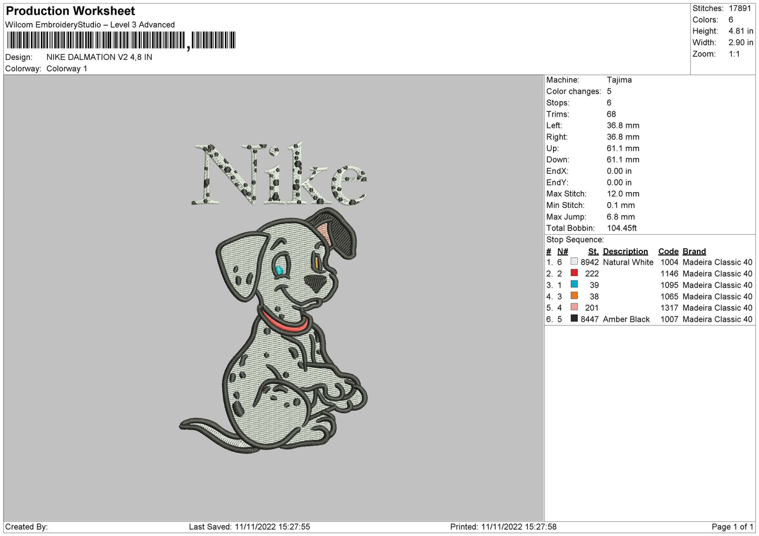
Task: Click the 'Amber Black' description
Action: coord(627,319)
